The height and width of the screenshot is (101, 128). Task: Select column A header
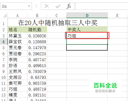coord(17,15)
